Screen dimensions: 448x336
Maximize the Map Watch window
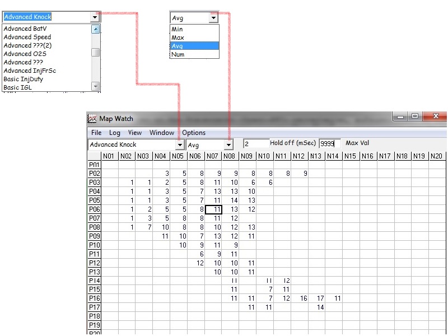pyautogui.click(x=415, y=117)
